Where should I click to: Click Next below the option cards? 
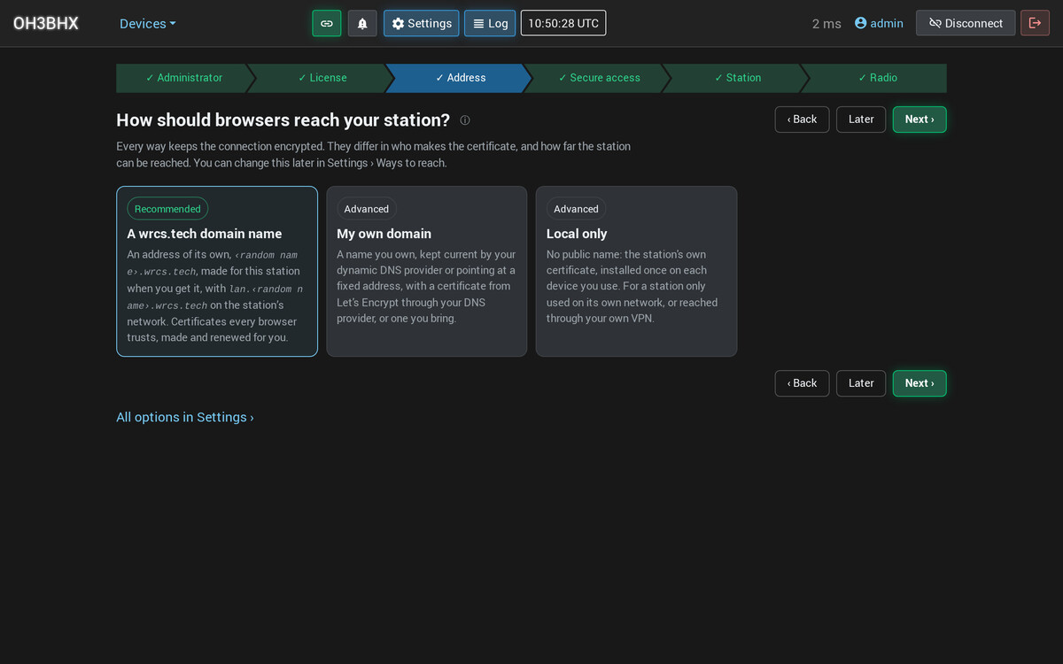coord(919,383)
